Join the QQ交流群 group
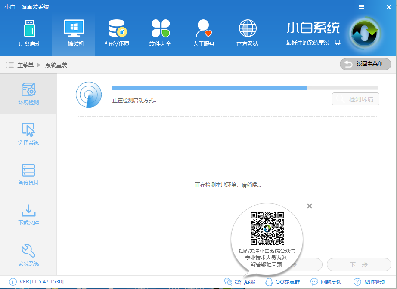The height and width of the screenshot is (289, 397). coord(283,282)
